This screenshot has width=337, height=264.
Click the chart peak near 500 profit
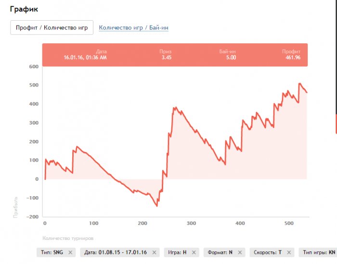(x=300, y=84)
